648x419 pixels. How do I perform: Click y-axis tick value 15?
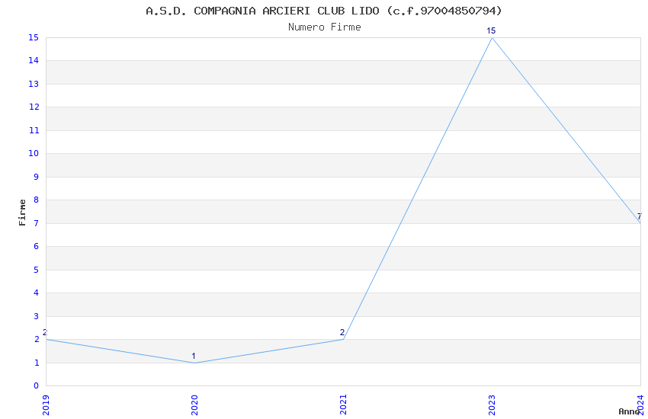click(34, 37)
